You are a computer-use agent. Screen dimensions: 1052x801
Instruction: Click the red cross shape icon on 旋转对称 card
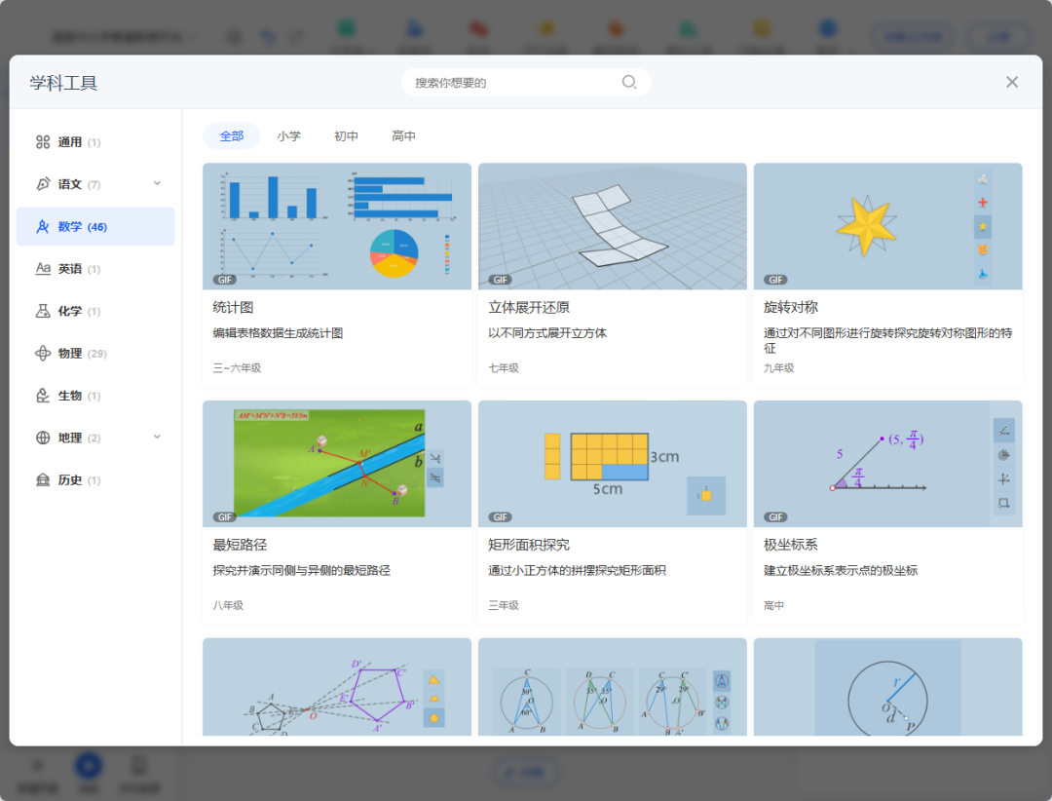[x=983, y=202]
